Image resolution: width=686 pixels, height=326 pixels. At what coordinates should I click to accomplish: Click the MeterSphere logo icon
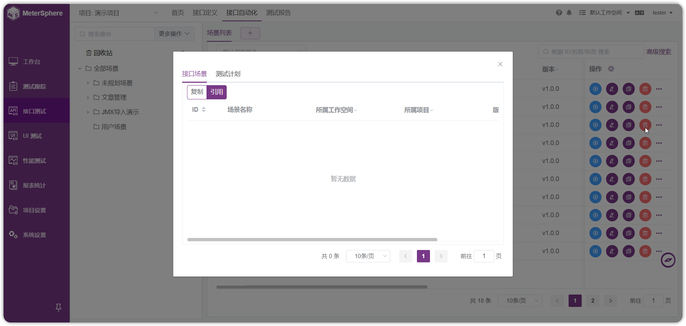(13, 13)
